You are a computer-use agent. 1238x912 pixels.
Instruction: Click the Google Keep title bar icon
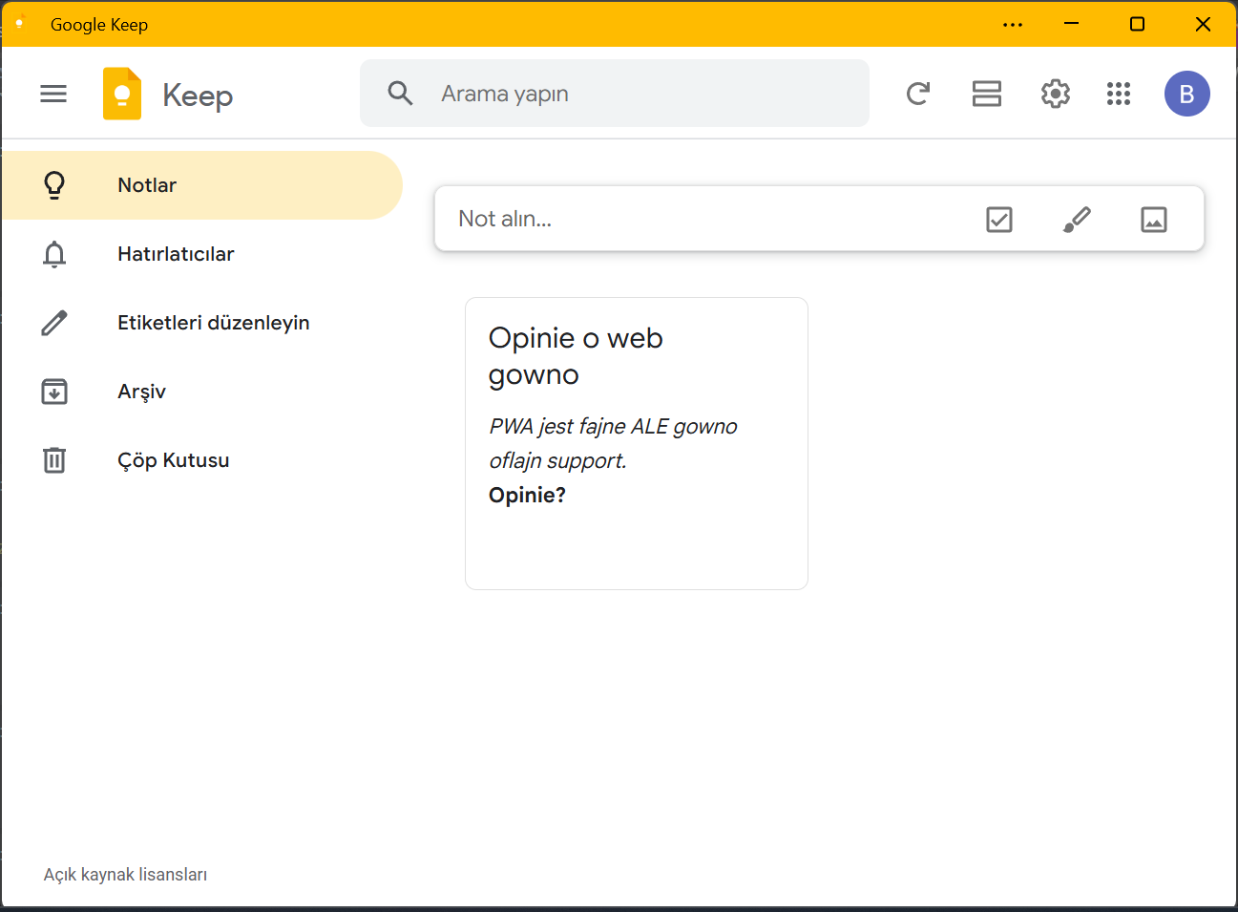coord(19,24)
